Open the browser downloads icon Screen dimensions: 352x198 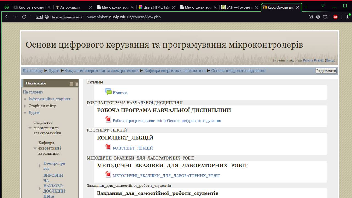coord(348,17)
